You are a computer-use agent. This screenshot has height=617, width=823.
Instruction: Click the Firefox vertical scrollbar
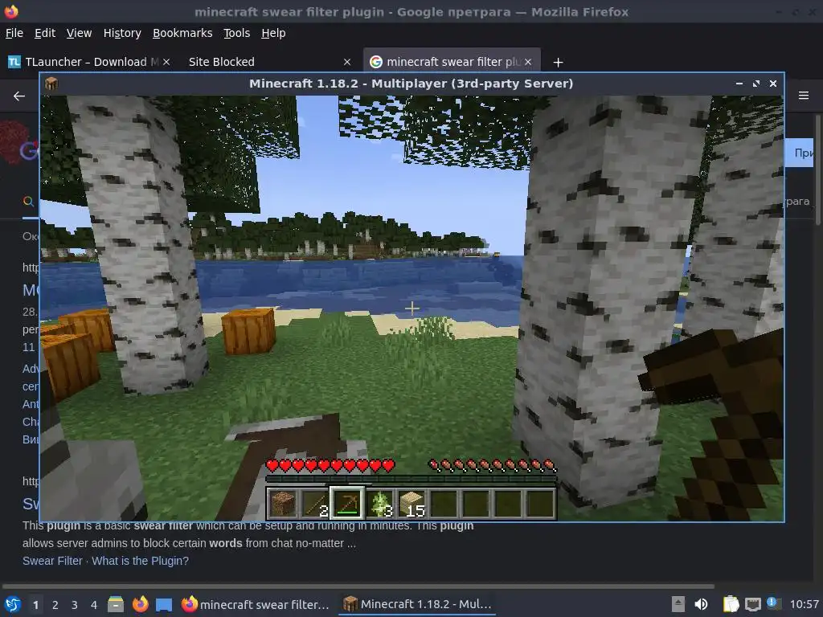[x=818, y=170]
